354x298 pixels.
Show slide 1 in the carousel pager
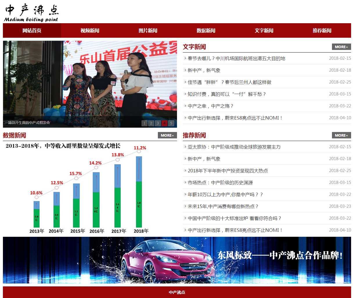pos(145,123)
